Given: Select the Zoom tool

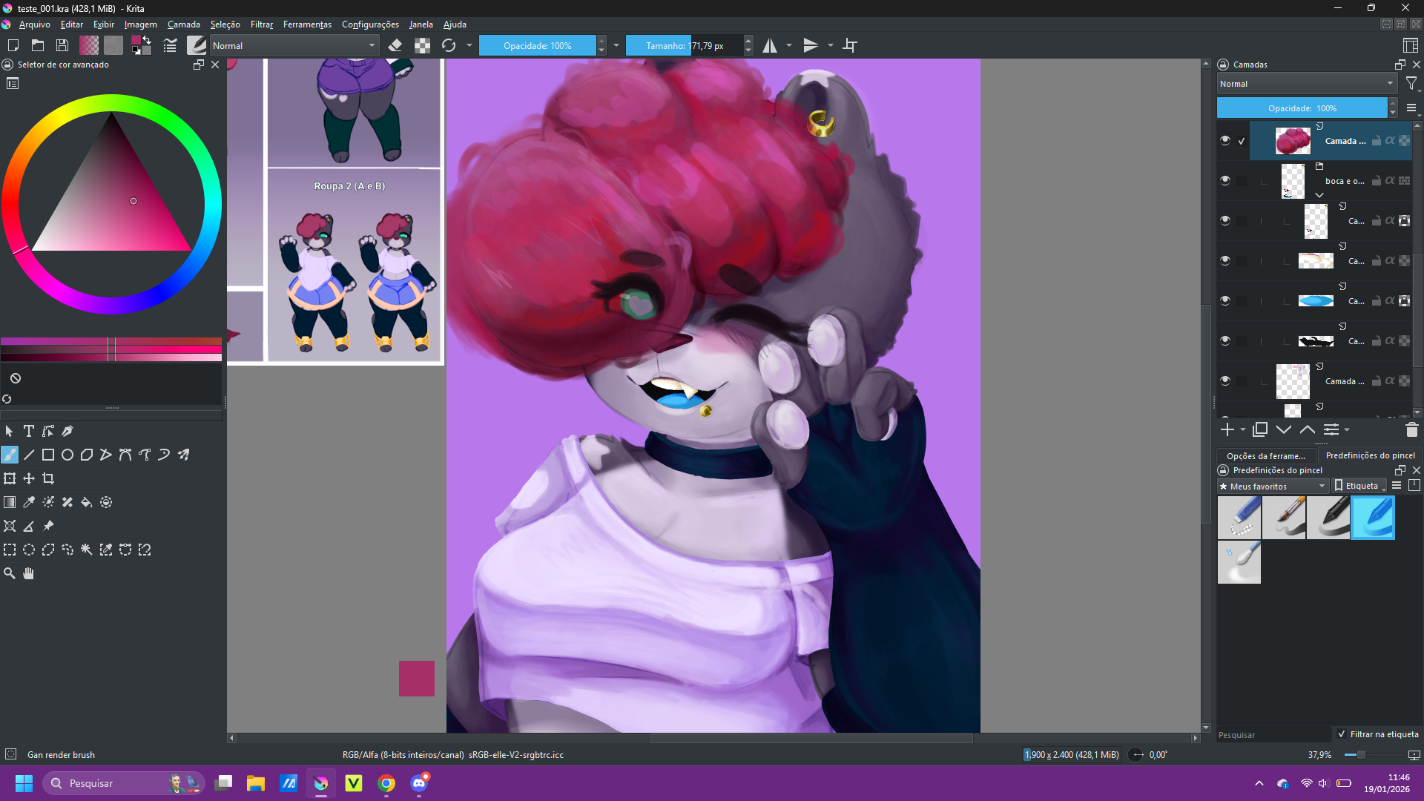Looking at the screenshot, I should (10, 573).
